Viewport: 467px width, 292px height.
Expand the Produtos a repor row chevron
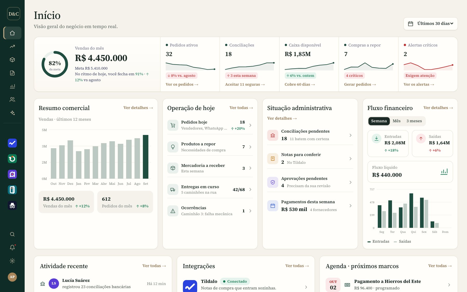[250, 147]
